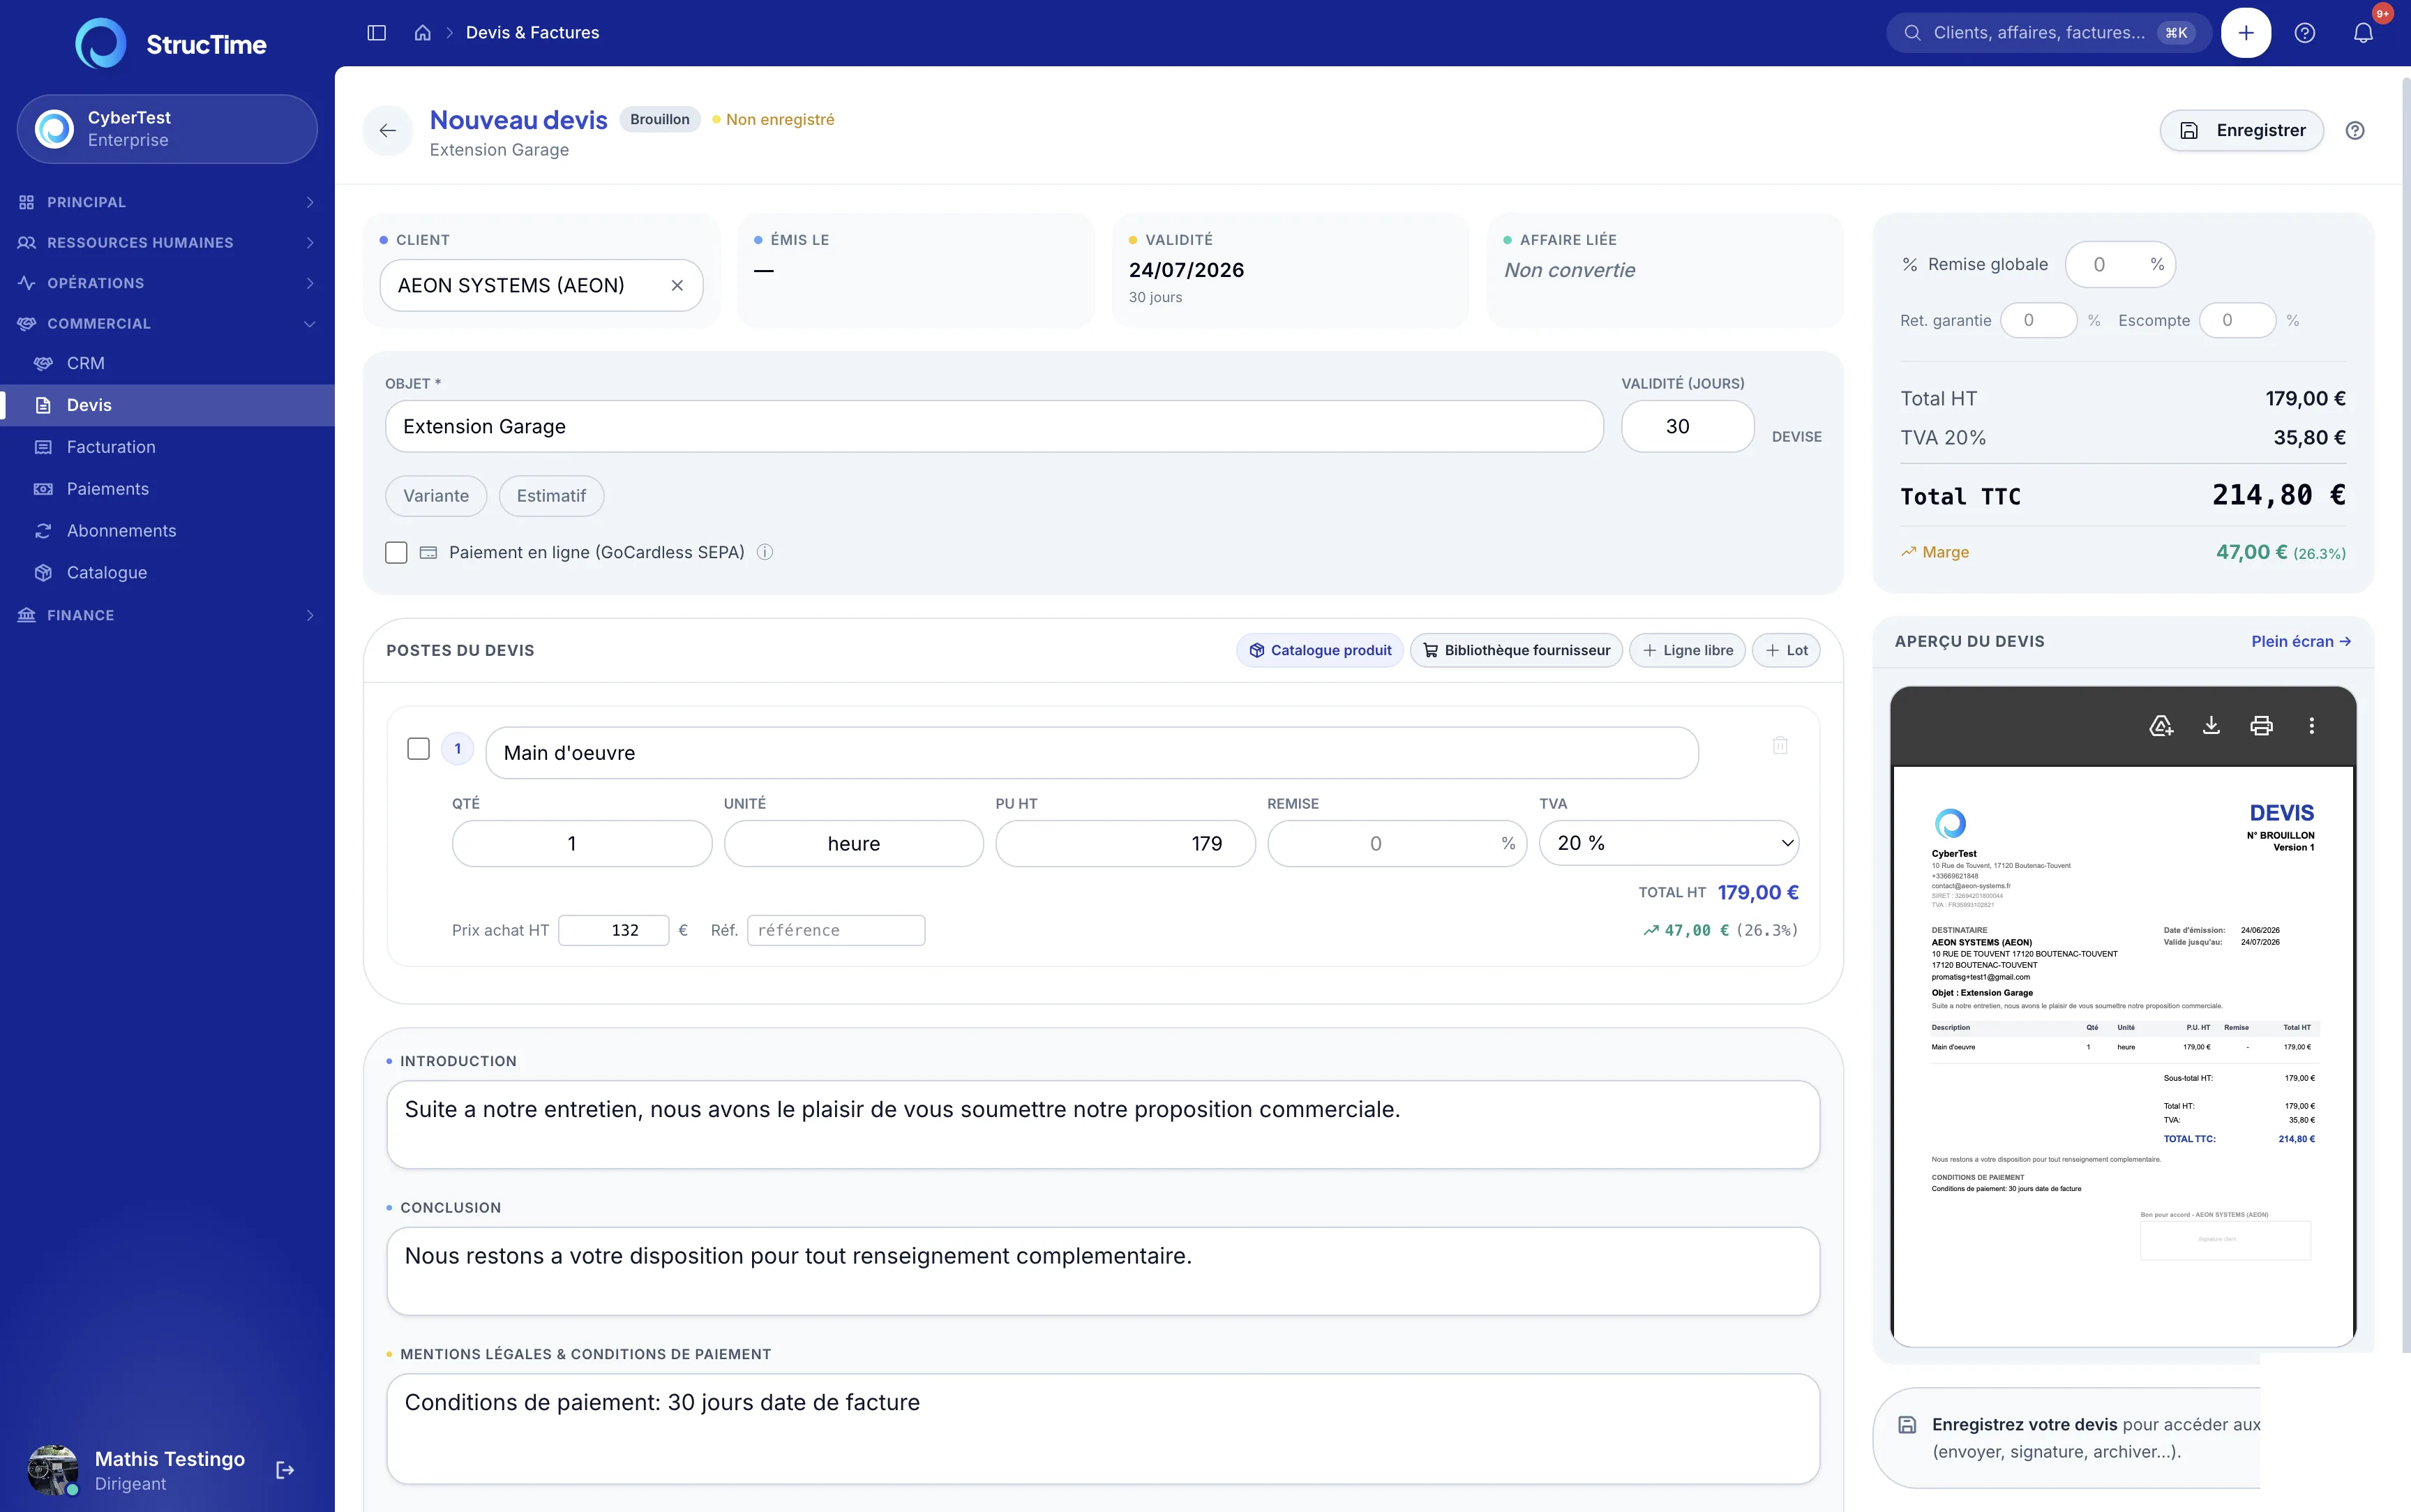The width and height of the screenshot is (2411, 1512).
Task: Open the TVA 20 % dropdown
Action: coord(1668,844)
